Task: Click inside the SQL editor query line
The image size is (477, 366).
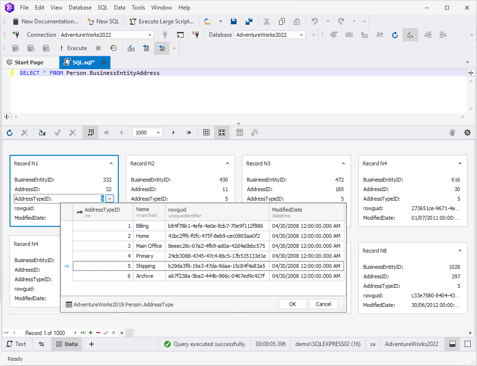Action: click(239, 73)
